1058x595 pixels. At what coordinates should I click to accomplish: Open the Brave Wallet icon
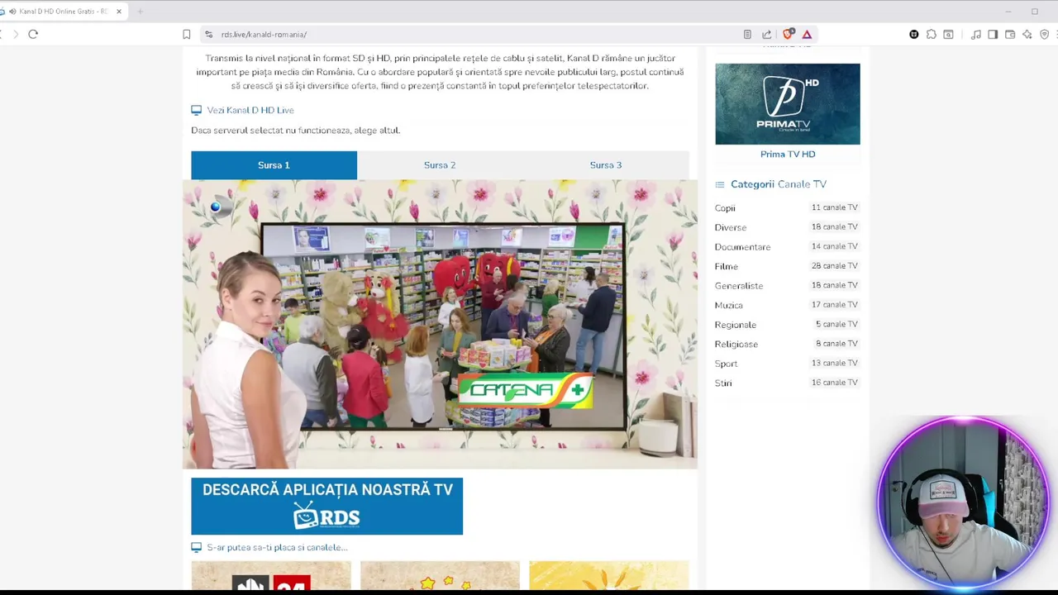pyautogui.click(x=1010, y=35)
